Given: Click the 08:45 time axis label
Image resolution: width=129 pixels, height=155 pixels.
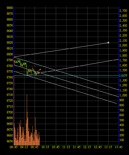Looking at the screenshot, I should point(14,147).
